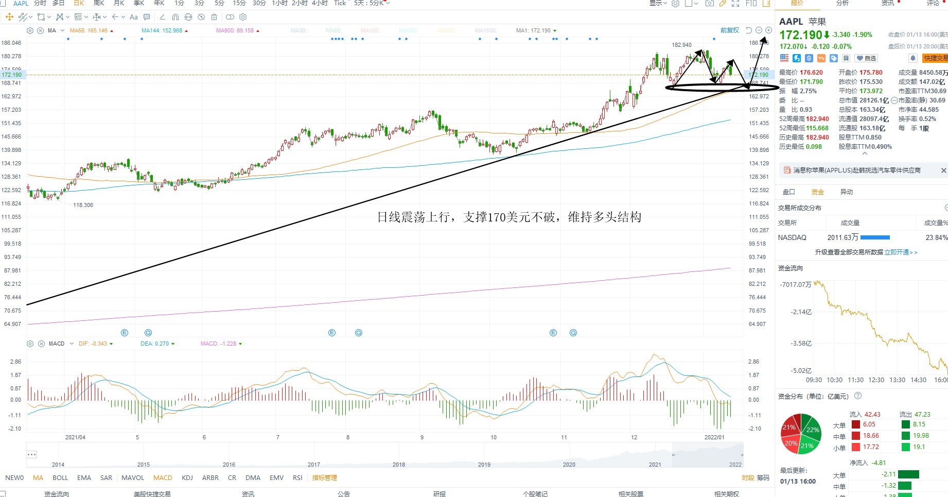Switch to 月K monthly chart
948x497 pixels.
[x=119, y=3]
